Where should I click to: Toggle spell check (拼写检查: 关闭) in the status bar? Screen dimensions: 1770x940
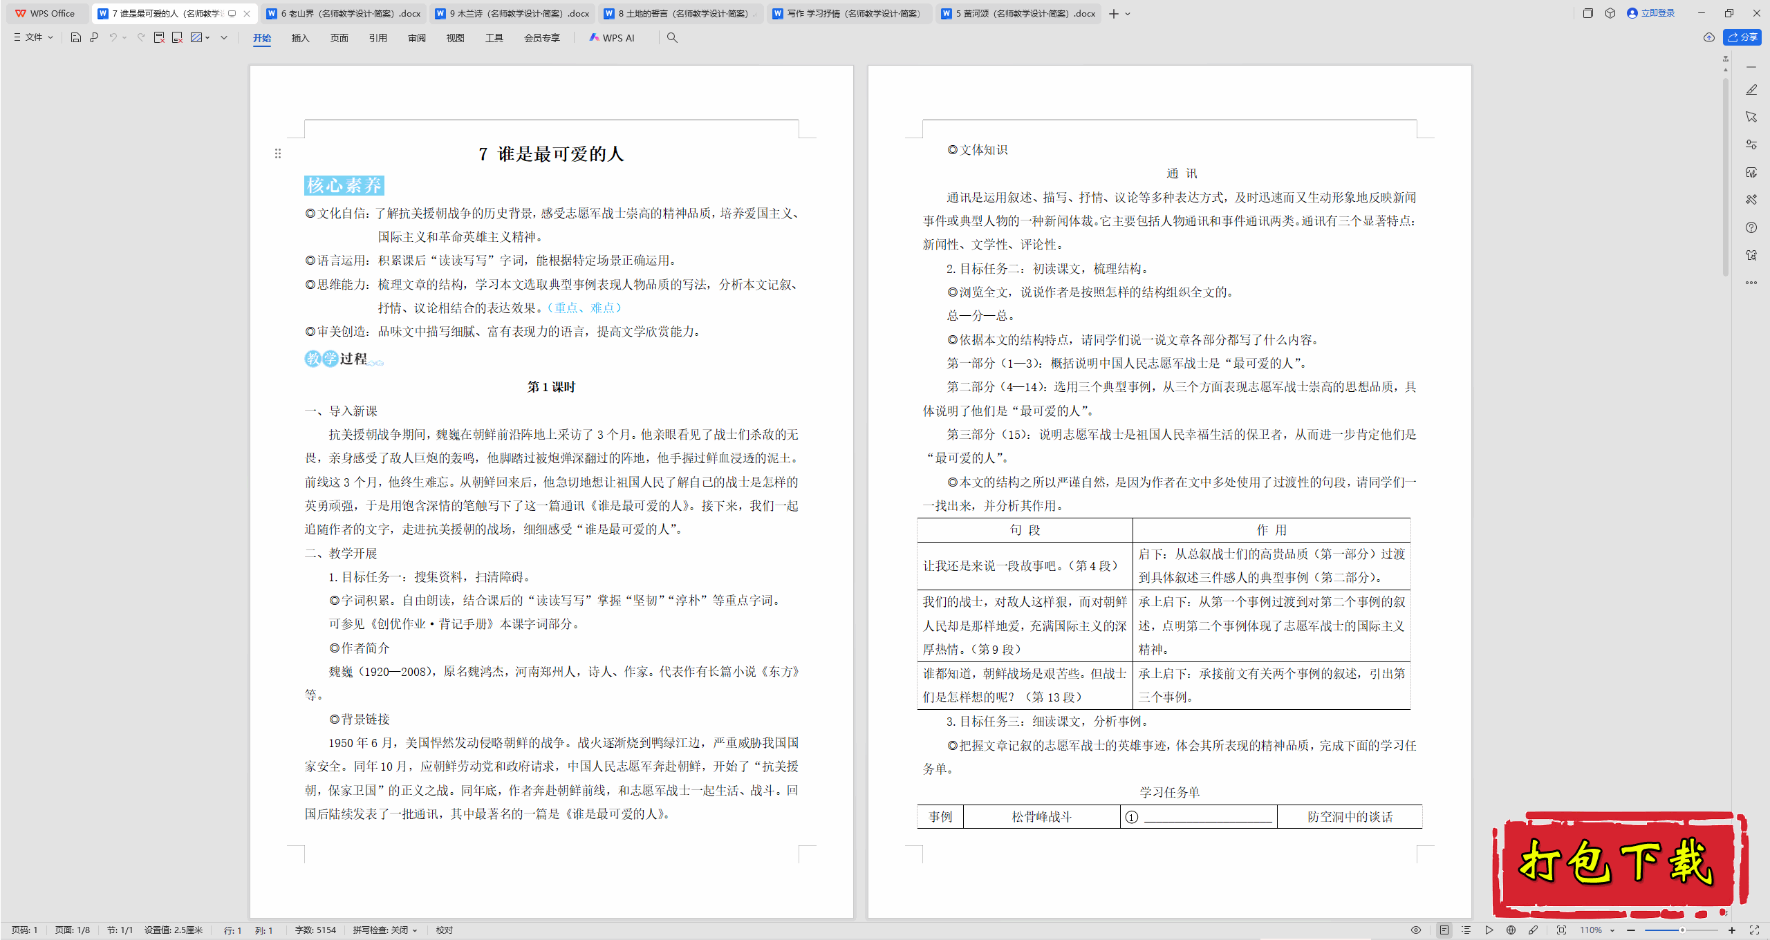coord(384,930)
